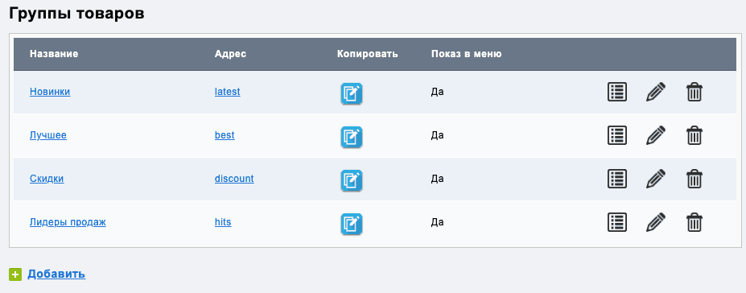
Task: Copy the Лучшее product group
Action: tap(351, 137)
